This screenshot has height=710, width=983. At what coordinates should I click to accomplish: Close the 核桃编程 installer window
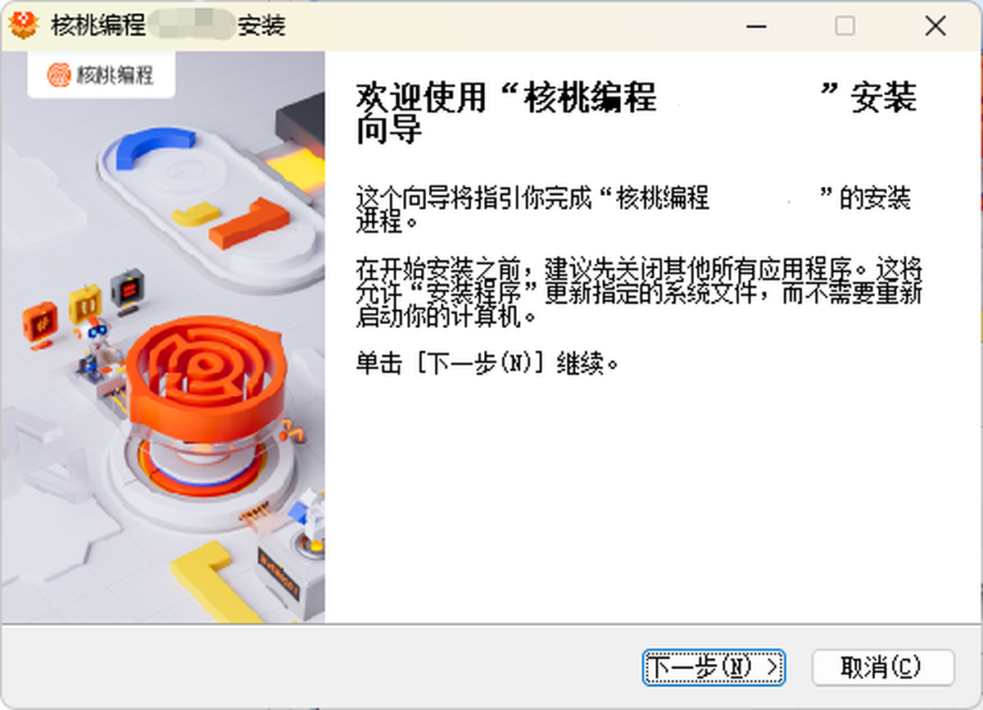click(x=935, y=25)
